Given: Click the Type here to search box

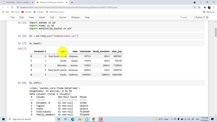Looking at the screenshot, I should [31, 119].
